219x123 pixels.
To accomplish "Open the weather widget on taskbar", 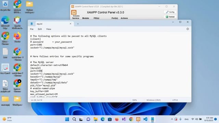I will pyautogui.click(x=7, y=119).
